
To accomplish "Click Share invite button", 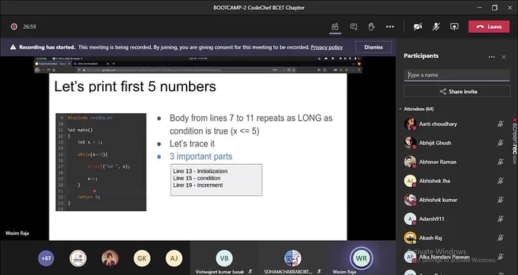I will 456,92.
